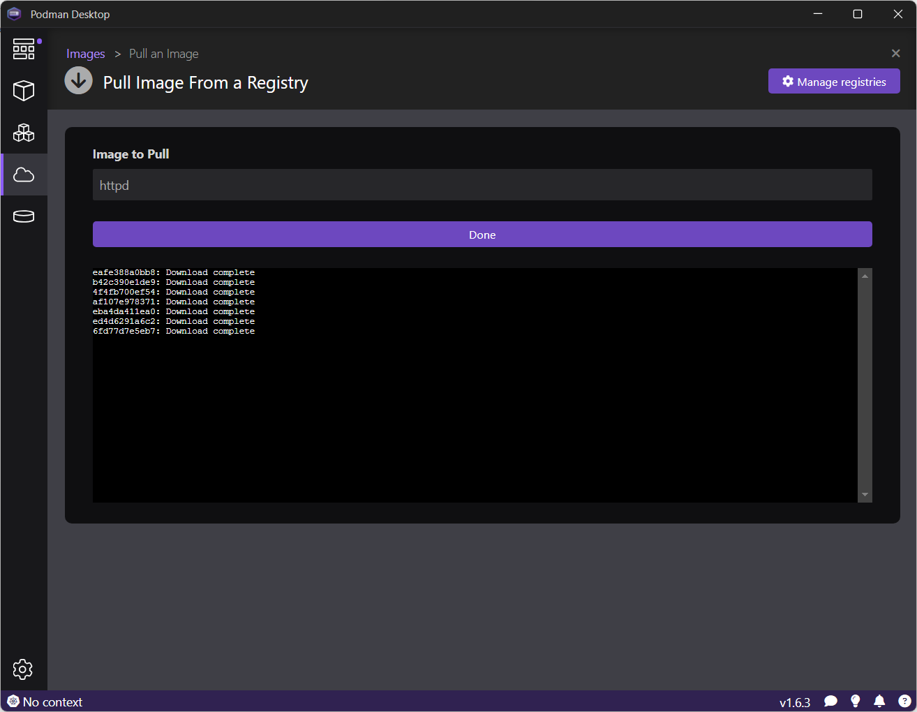Open the Pods view icon
Viewport: 917px width, 712px height.
pyautogui.click(x=24, y=133)
